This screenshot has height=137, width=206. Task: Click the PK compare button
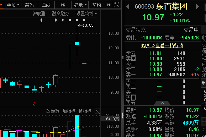point(63,5)
